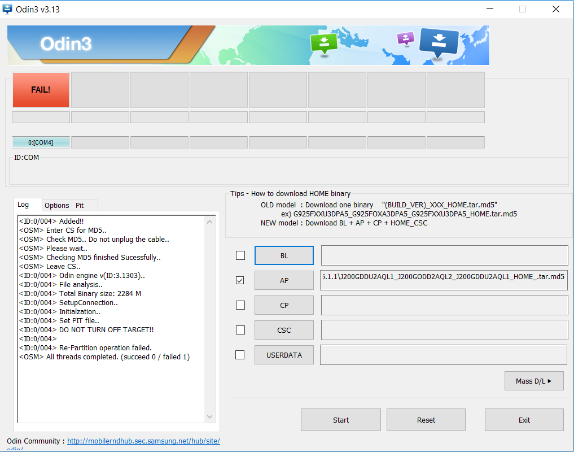Enable the BL file checkbox
The width and height of the screenshot is (574, 452).
tap(240, 255)
